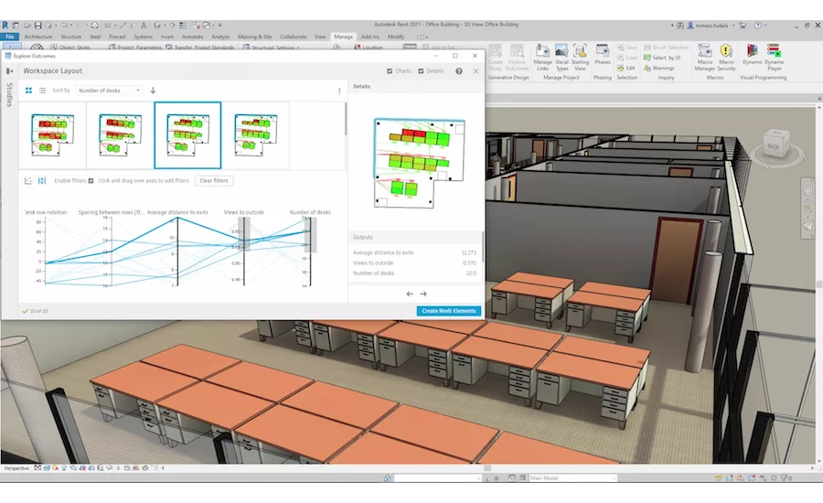The image size is (823, 503).
Task: Launch the Macro Manager
Action: point(704,58)
